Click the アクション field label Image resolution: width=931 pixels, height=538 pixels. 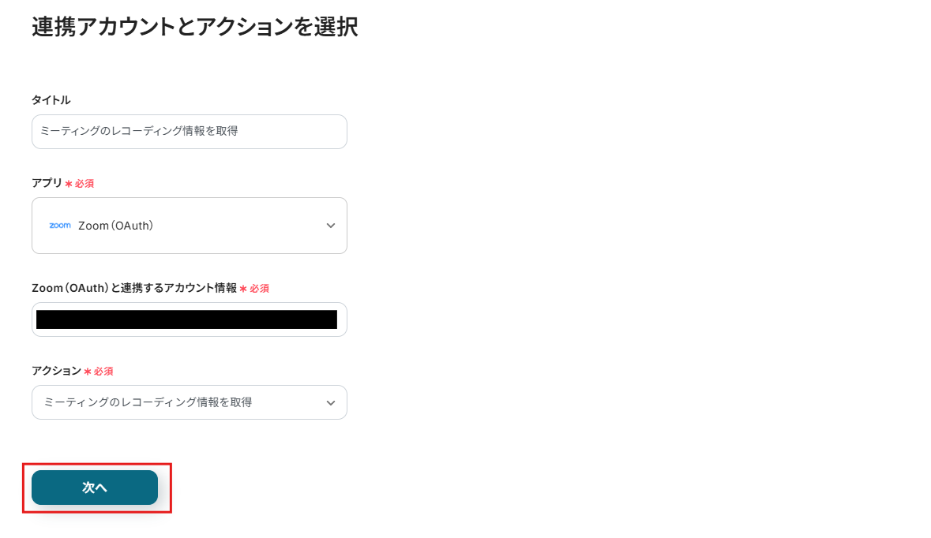click(56, 370)
